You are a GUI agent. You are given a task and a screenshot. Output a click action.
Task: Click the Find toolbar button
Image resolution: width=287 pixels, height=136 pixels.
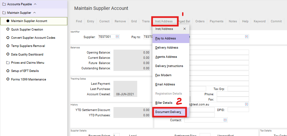pyautogui.click(x=79, y=21)
